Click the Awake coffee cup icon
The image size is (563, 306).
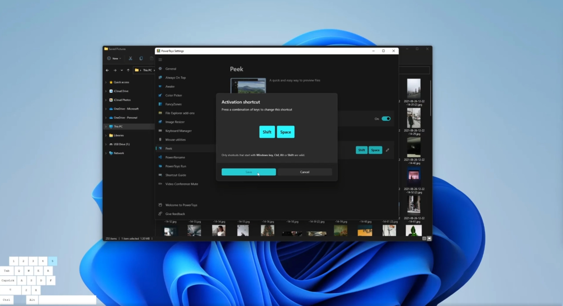pos(160,86)
